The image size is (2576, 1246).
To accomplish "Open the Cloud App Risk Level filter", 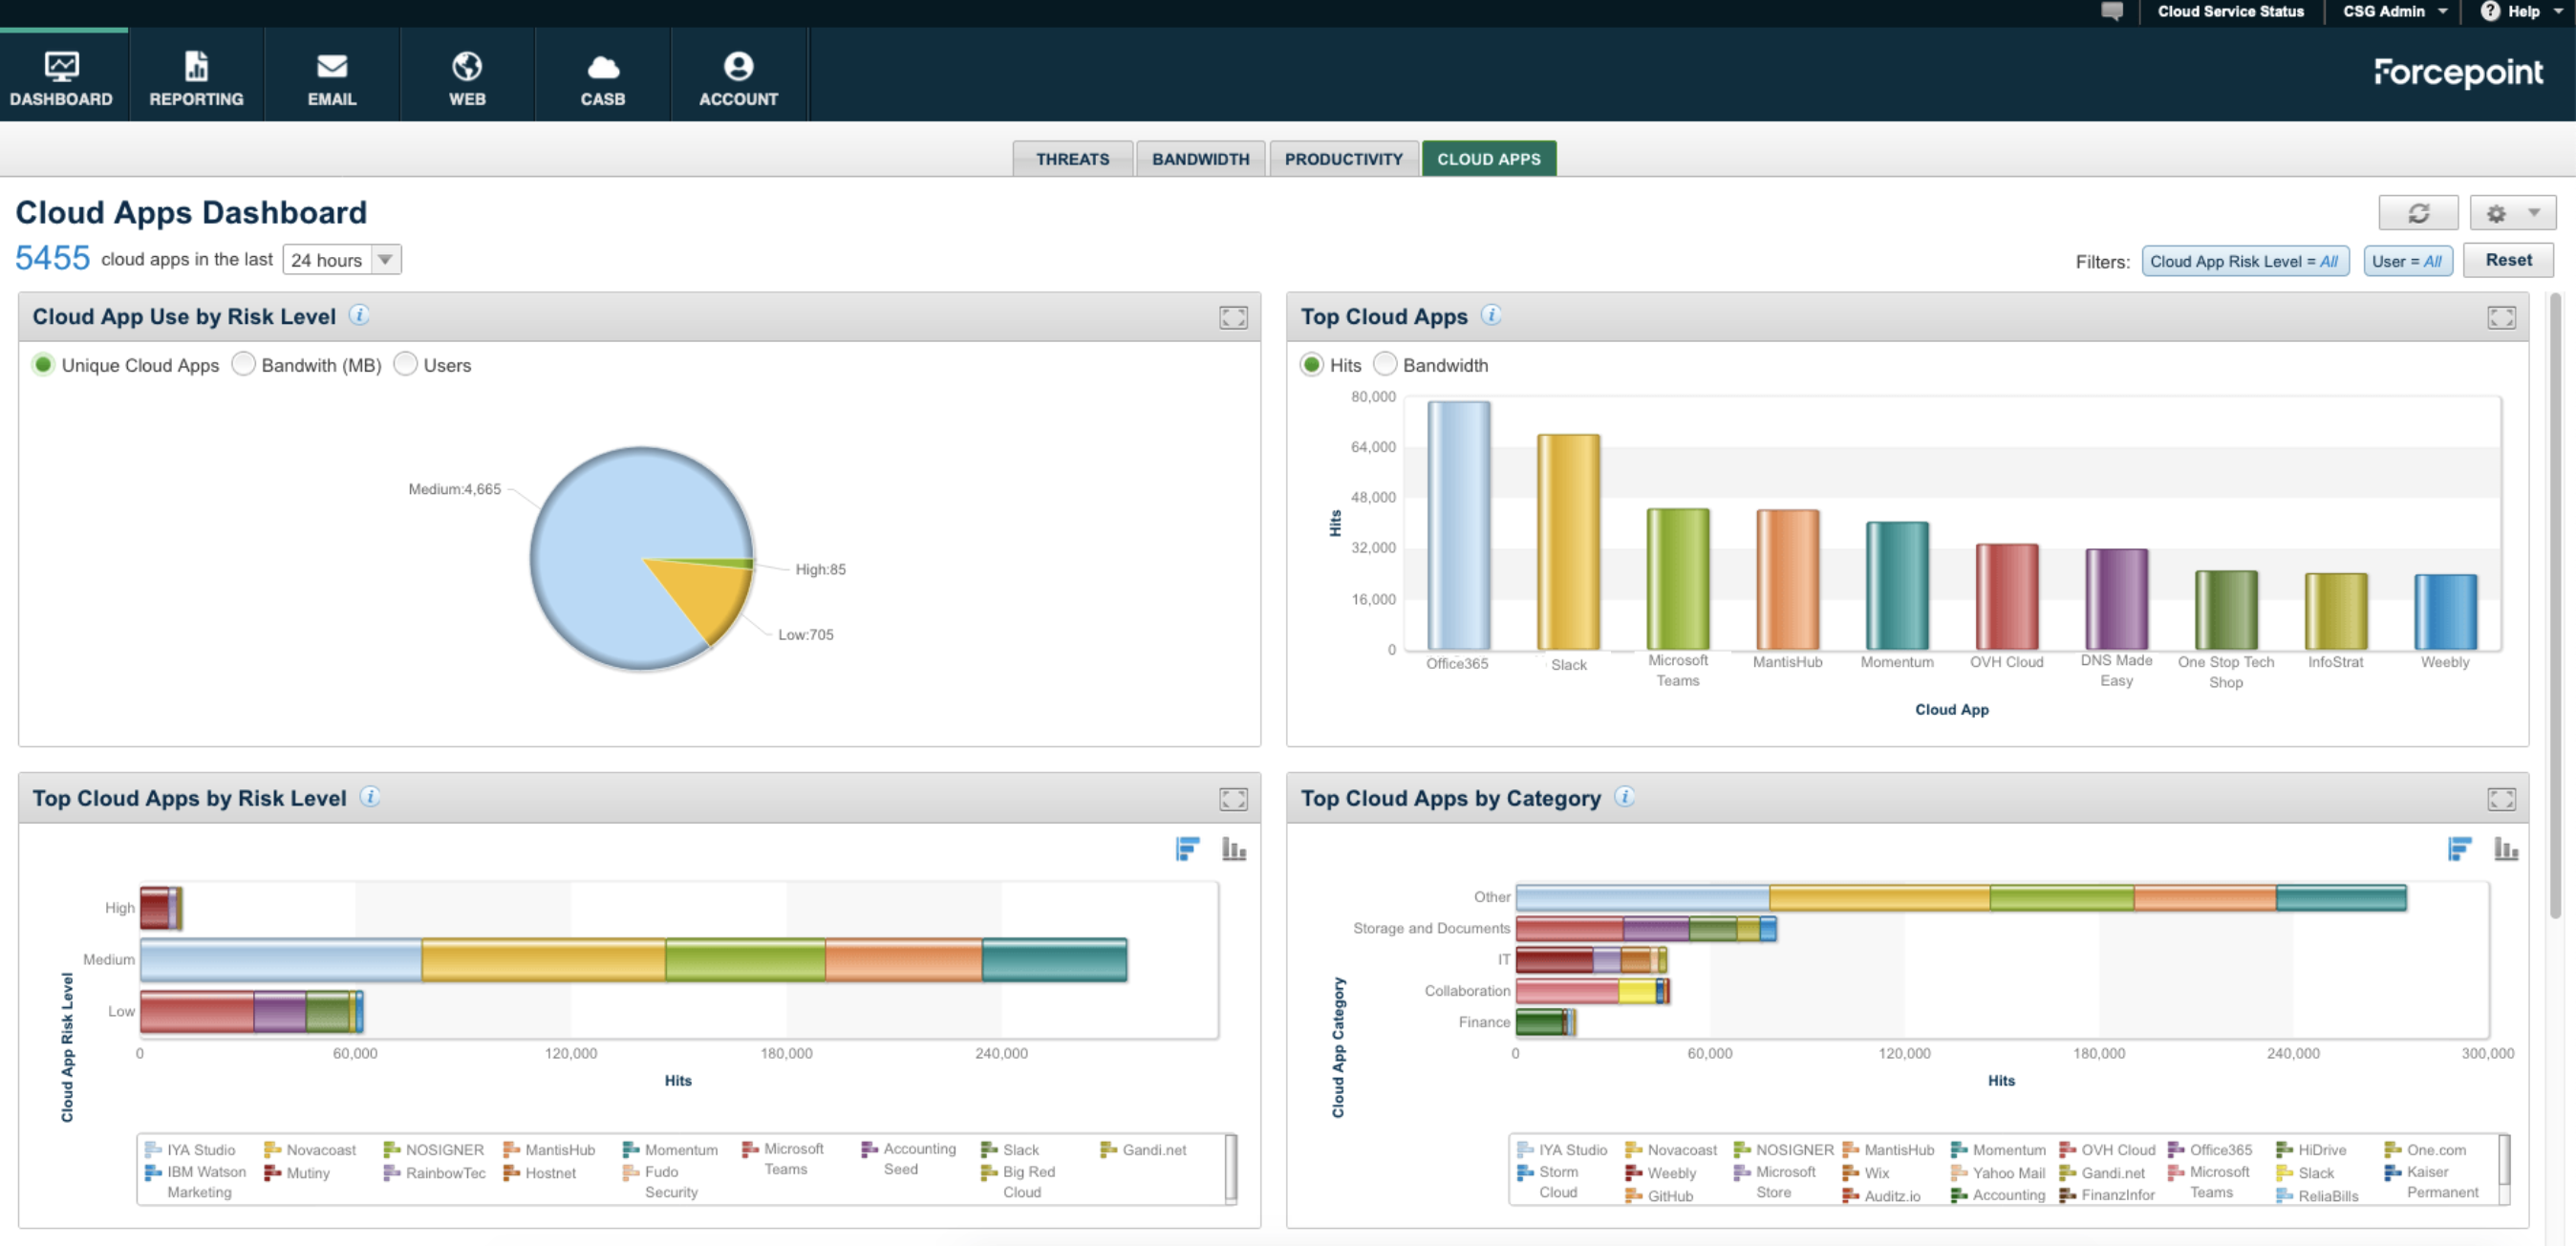I will coord(2244,261).
